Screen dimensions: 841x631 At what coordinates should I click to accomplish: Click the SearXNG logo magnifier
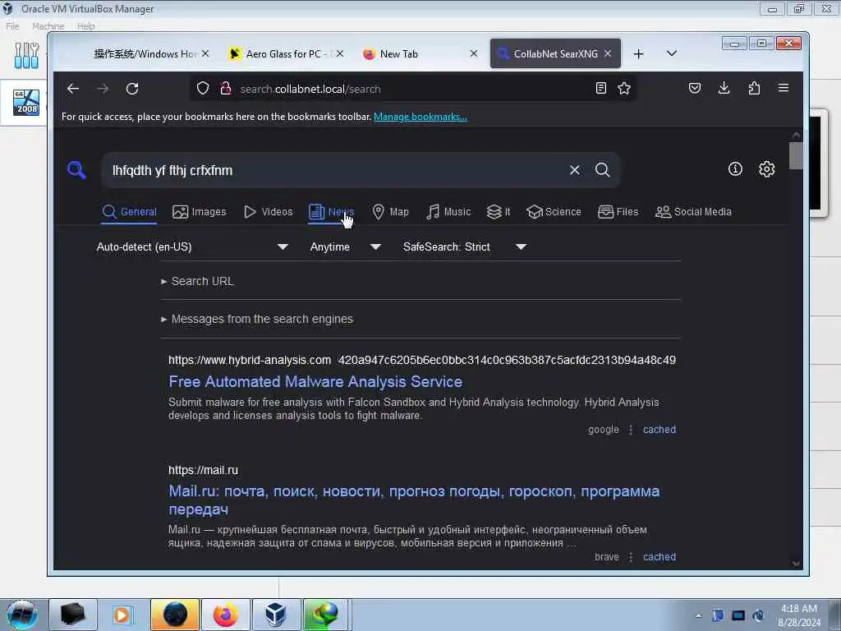[76, 170]
